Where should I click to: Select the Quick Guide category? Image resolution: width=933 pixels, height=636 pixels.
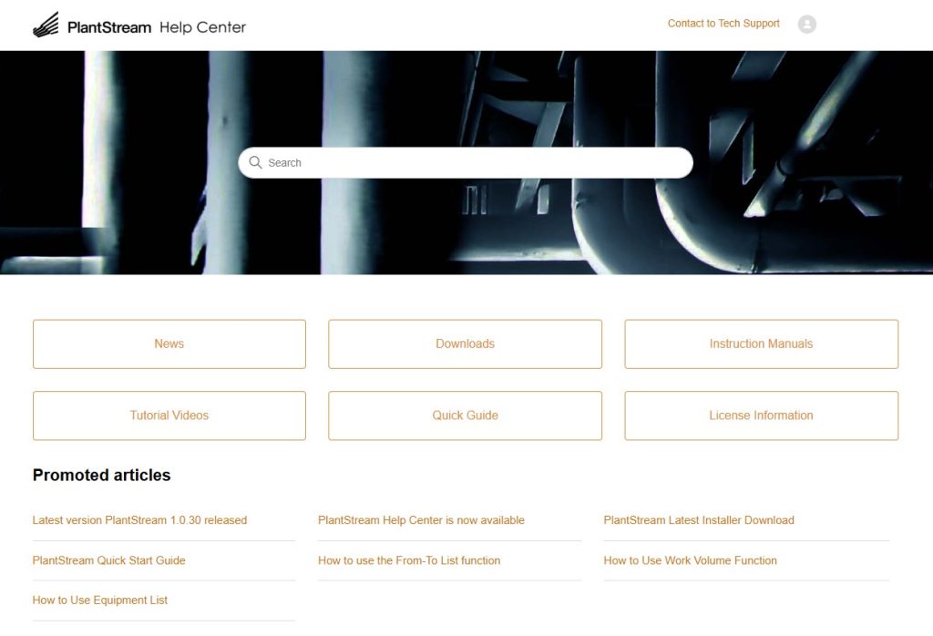(x=465, y=415)
